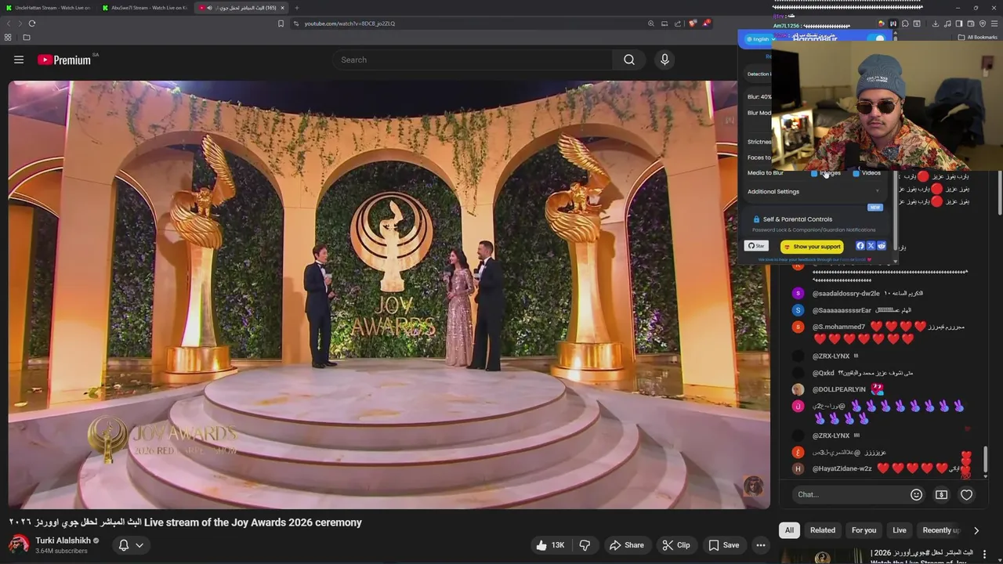The image size is (1003, 564).
Task: Click the GitHub Star button
Action: click(x=756, y=246)
